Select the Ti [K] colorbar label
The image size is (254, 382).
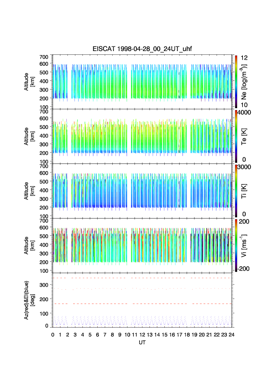coord(245,190)
